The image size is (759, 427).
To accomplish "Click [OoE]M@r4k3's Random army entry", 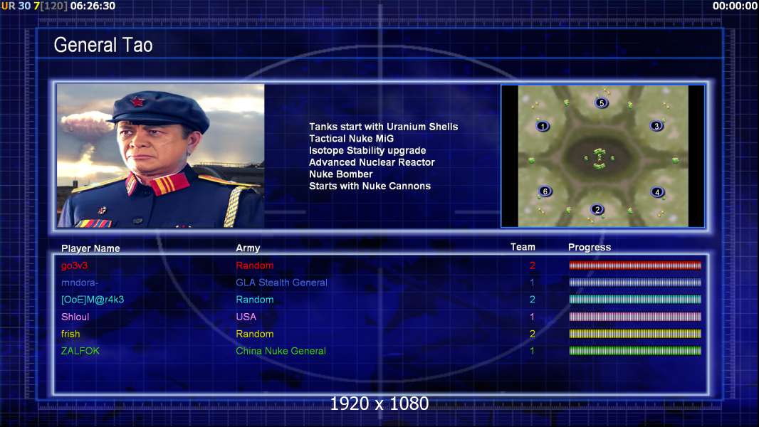I will 255,300.
